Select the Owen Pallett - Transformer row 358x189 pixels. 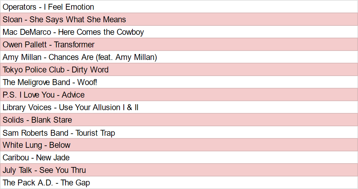pyautogui.click(x=48, y=45)
